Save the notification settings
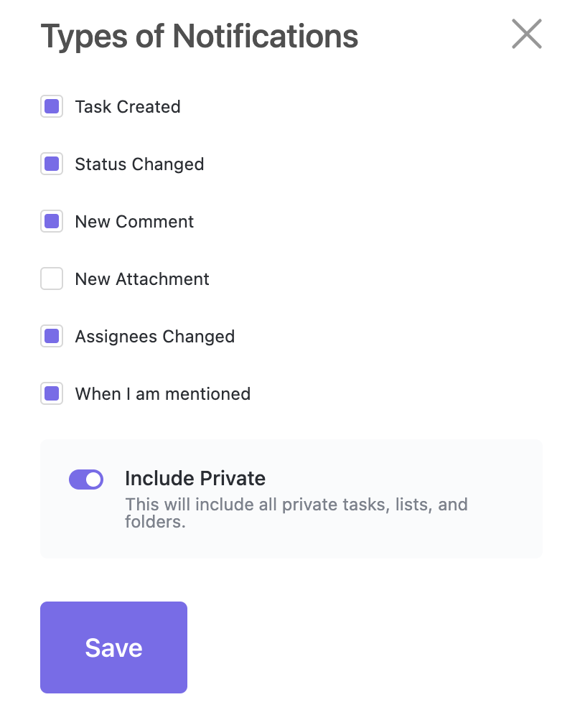The width and height of the screenshot is (580, 725). (113, 647)
